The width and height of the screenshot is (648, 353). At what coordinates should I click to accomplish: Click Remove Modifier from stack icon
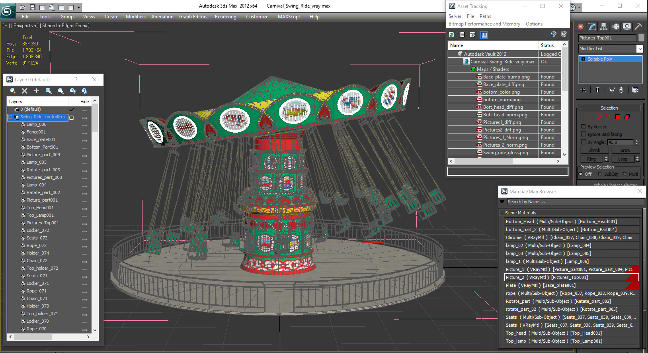click(621, 90)
